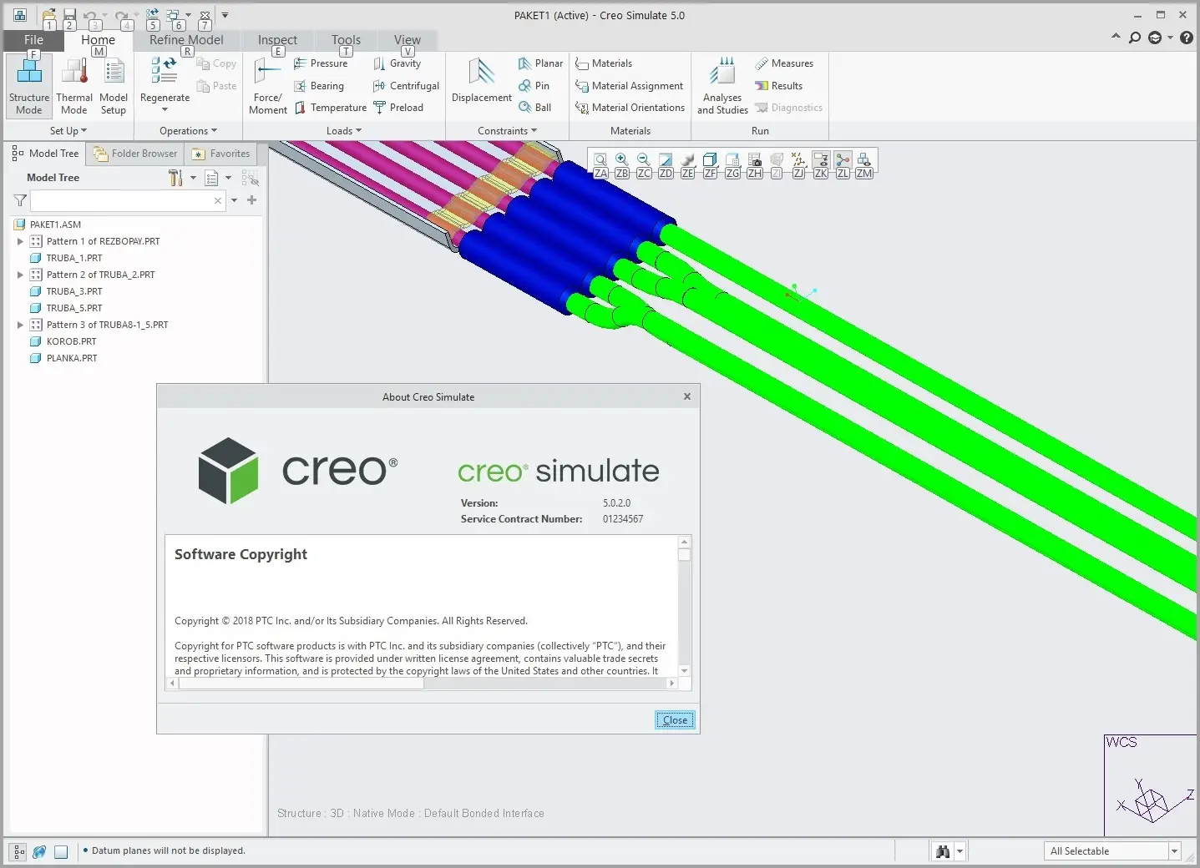Switch to the Tools tab
This screenshot has width=1200, height=868.
(x=346, y=40)
